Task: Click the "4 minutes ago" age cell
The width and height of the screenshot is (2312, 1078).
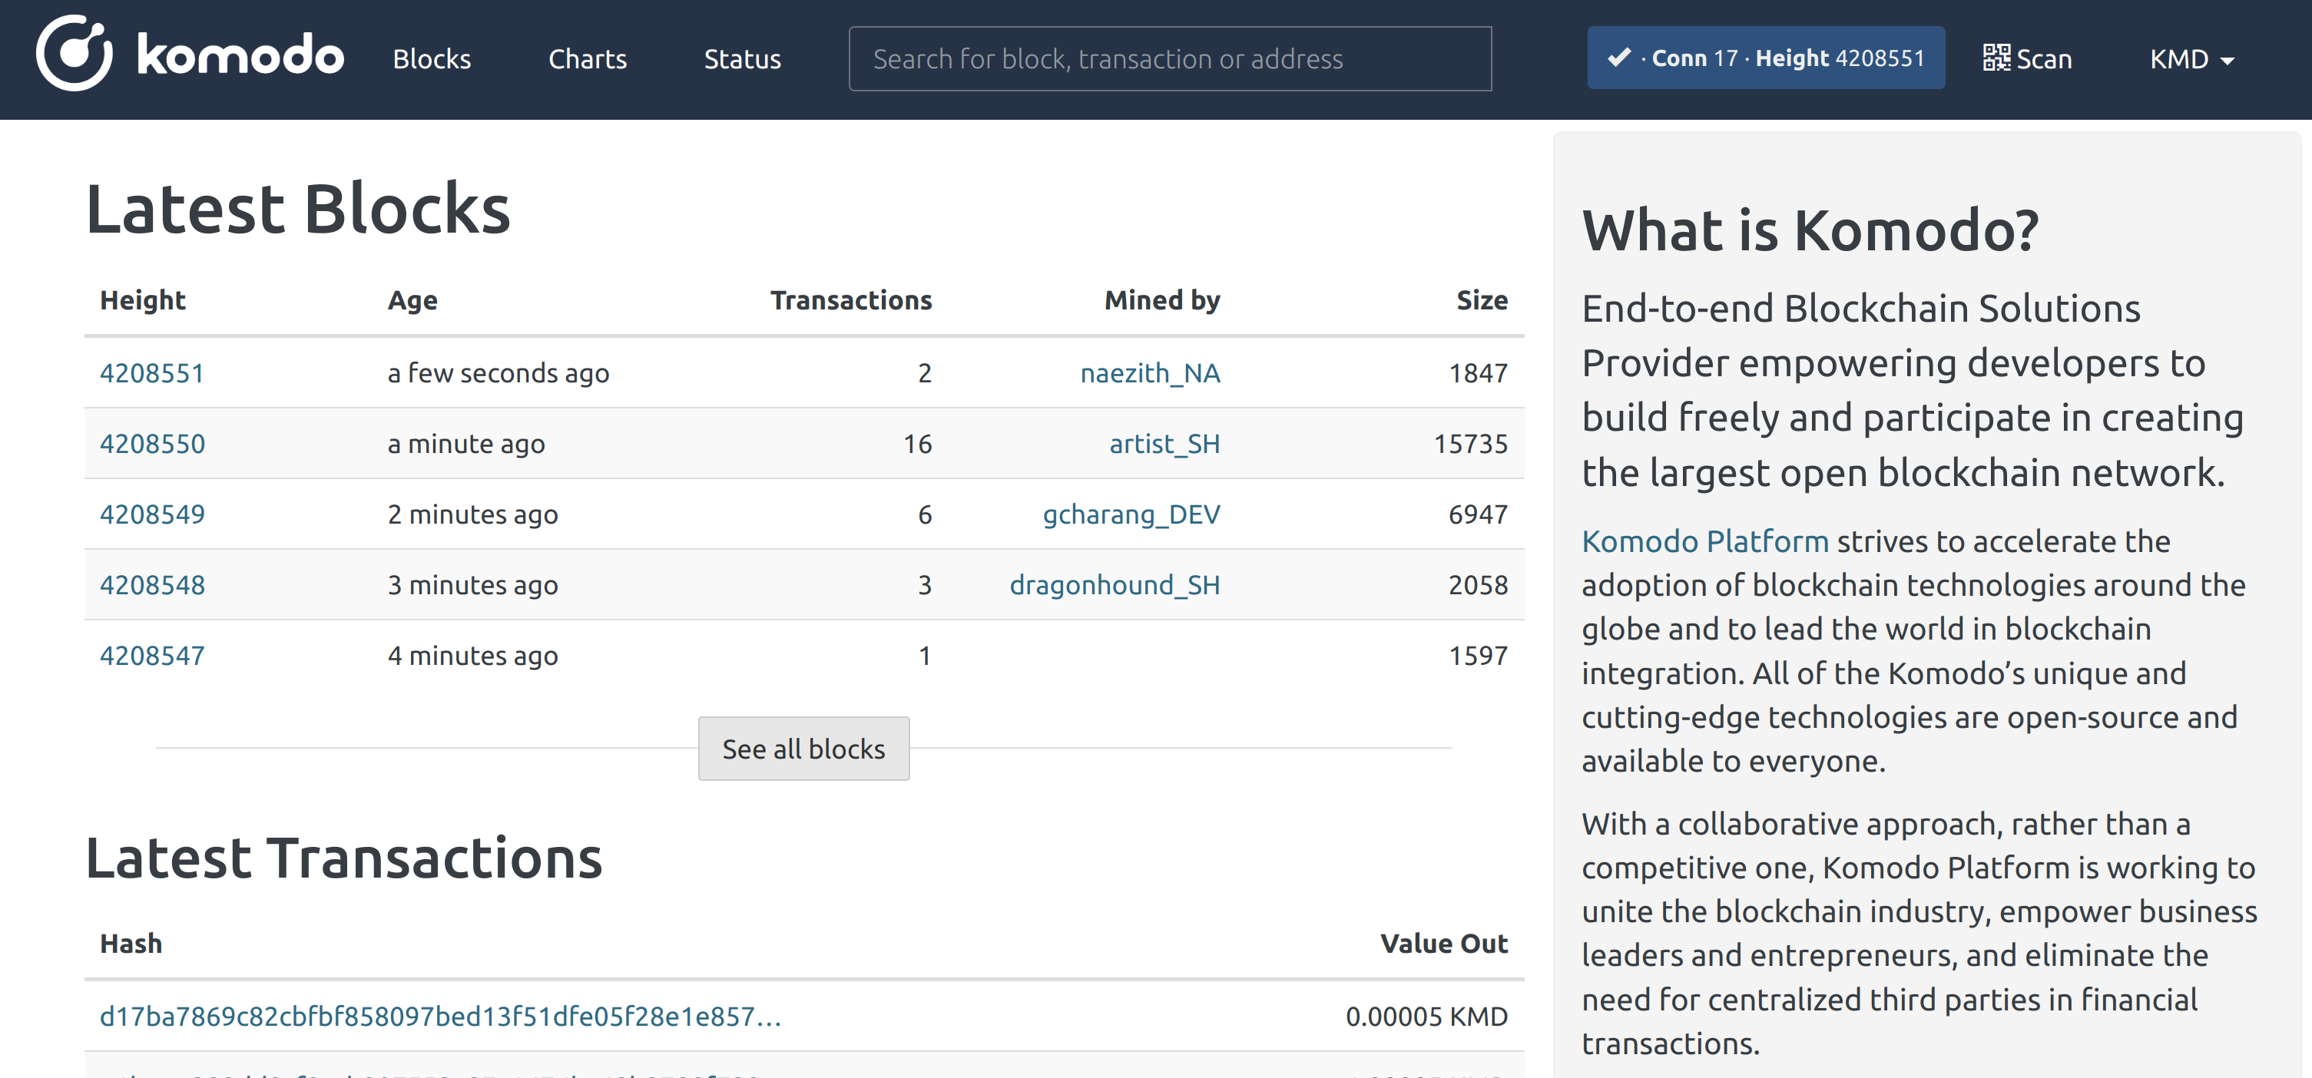Action: 472,656
